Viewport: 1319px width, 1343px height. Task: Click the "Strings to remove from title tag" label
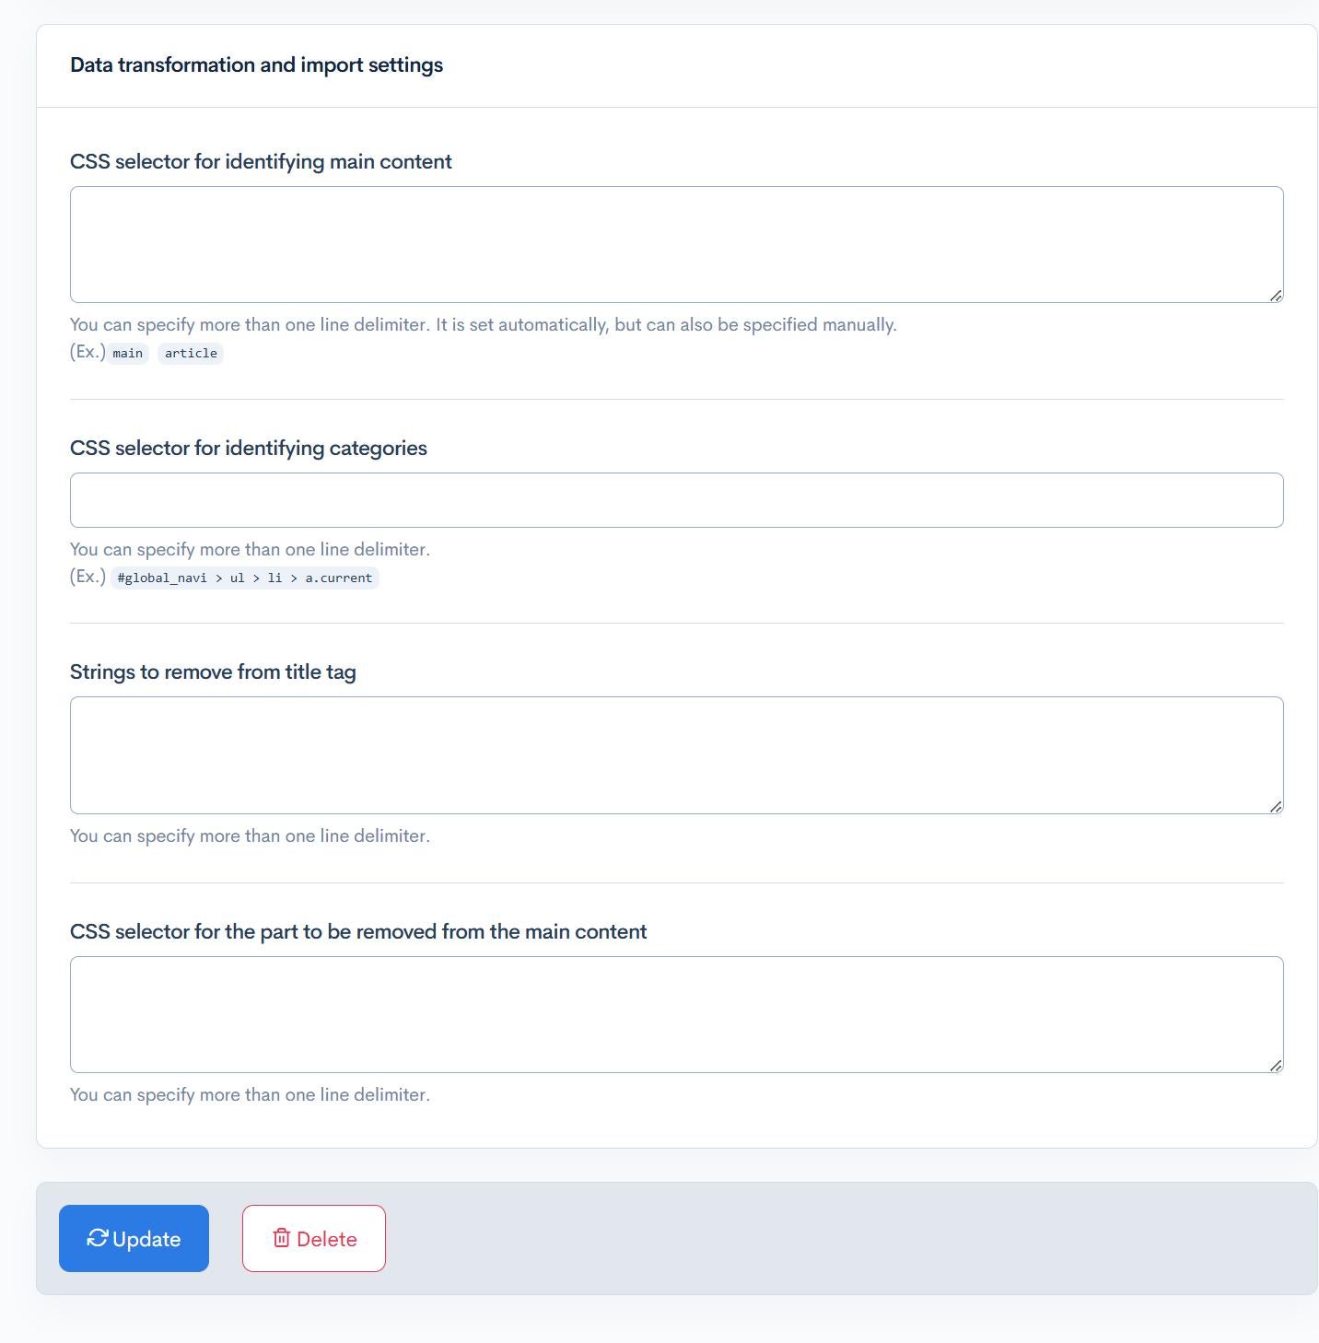click(213, 672)
